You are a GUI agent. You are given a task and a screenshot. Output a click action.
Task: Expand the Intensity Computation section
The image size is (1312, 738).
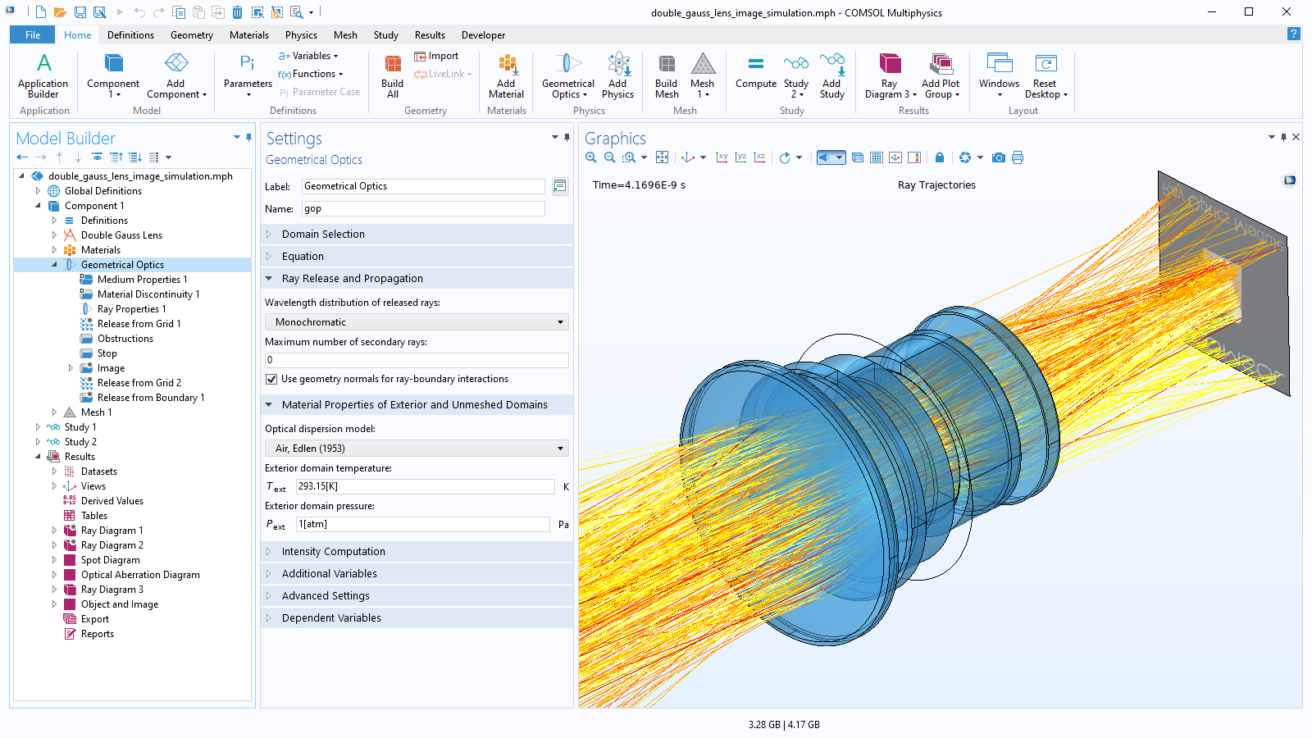417,552
